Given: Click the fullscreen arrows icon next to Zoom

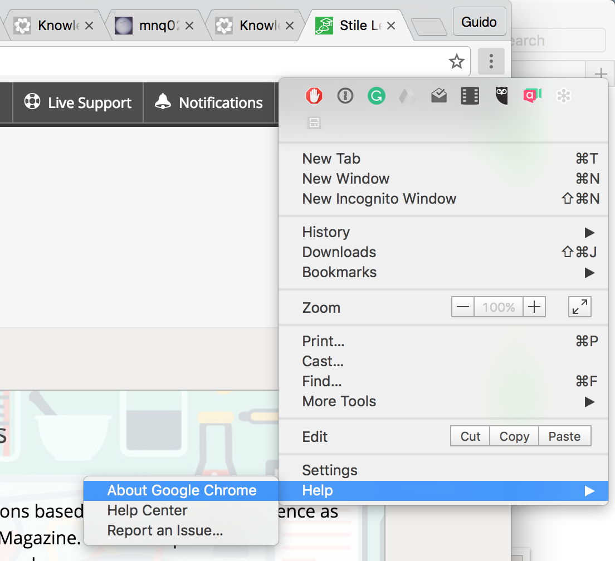Looking at the screenshot, I should coord(580,306).
